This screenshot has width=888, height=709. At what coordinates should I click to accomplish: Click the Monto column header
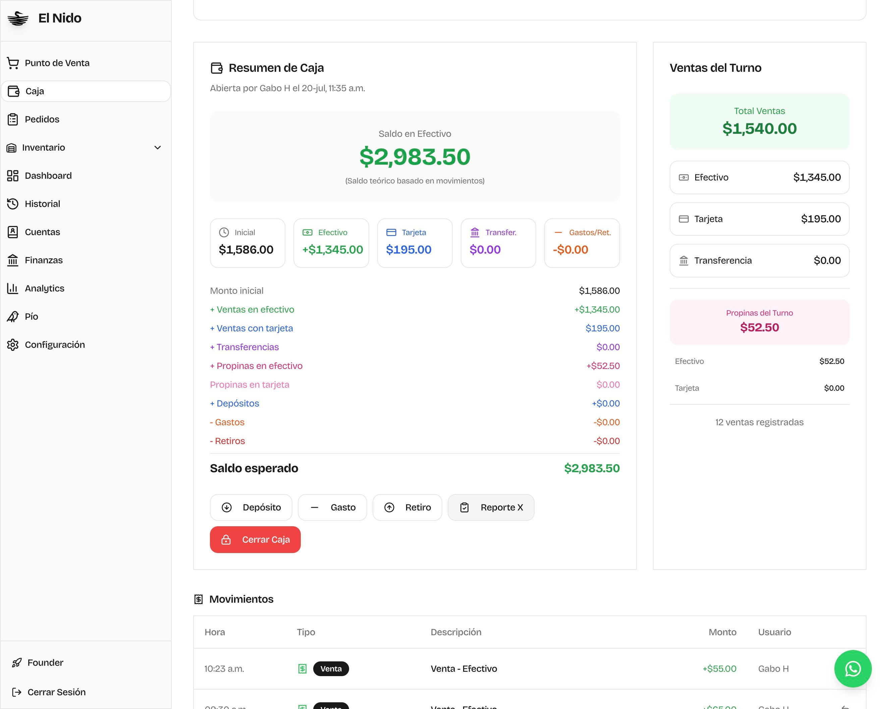click(x=722, y=633)
